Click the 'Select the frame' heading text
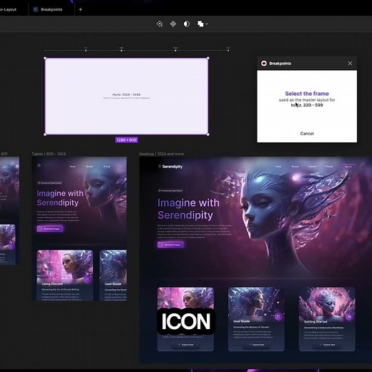 coord(307,94)
